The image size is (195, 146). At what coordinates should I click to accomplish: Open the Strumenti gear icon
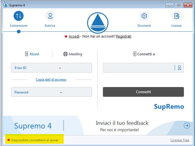click(144, 16)
